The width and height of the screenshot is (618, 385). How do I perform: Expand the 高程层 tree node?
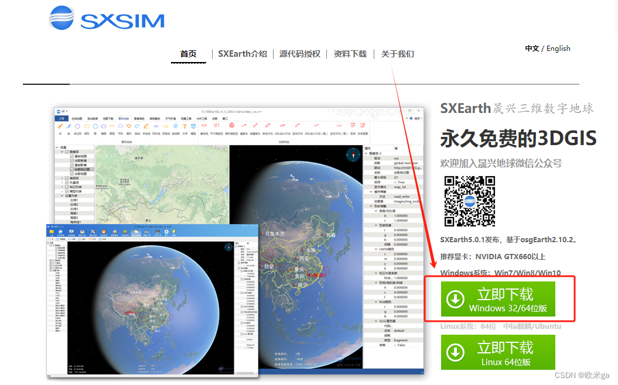(x=62, y=177)
